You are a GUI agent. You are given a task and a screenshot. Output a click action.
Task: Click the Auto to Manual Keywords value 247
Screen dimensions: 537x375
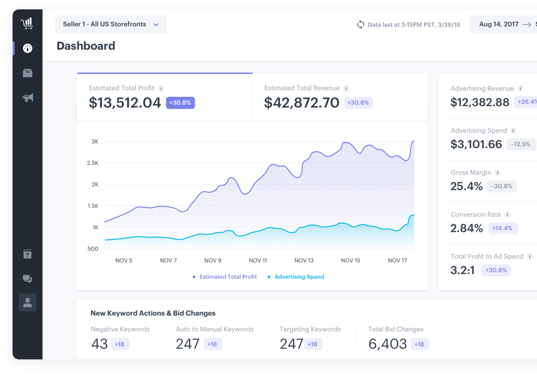click(188, 343)
